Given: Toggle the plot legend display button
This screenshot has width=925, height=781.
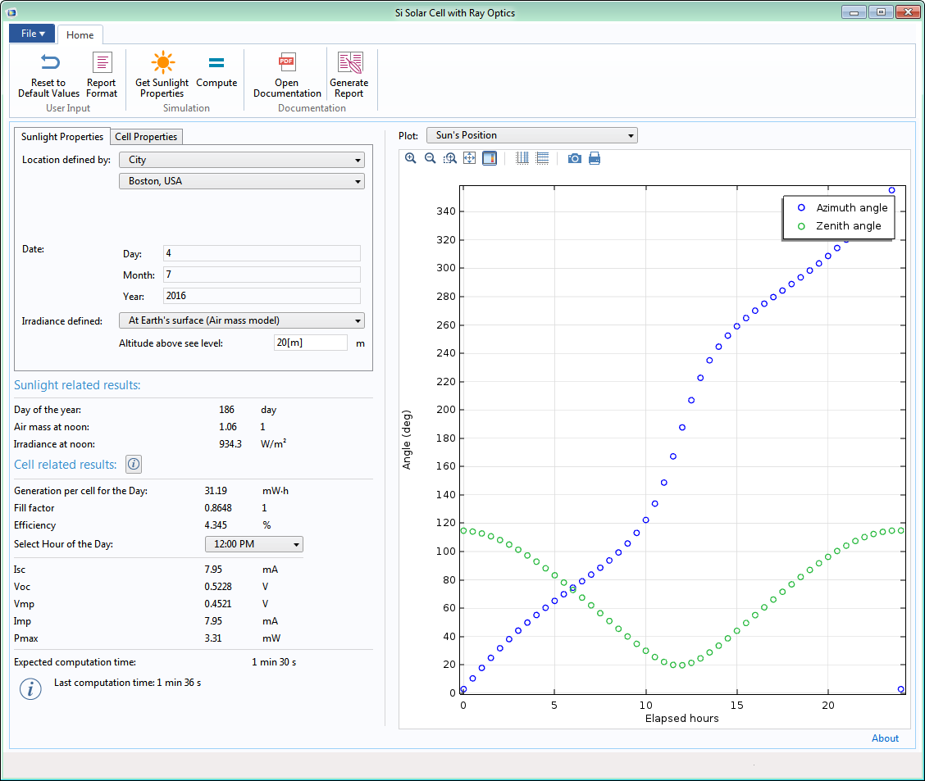Looking at the screenshot, I should click(490, 158).
